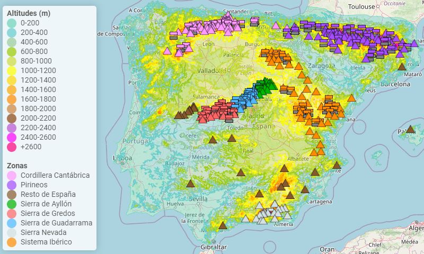Click the brown triangle marker on Mallorca
Screen dimensions: 424x254
tap(410, 129)
